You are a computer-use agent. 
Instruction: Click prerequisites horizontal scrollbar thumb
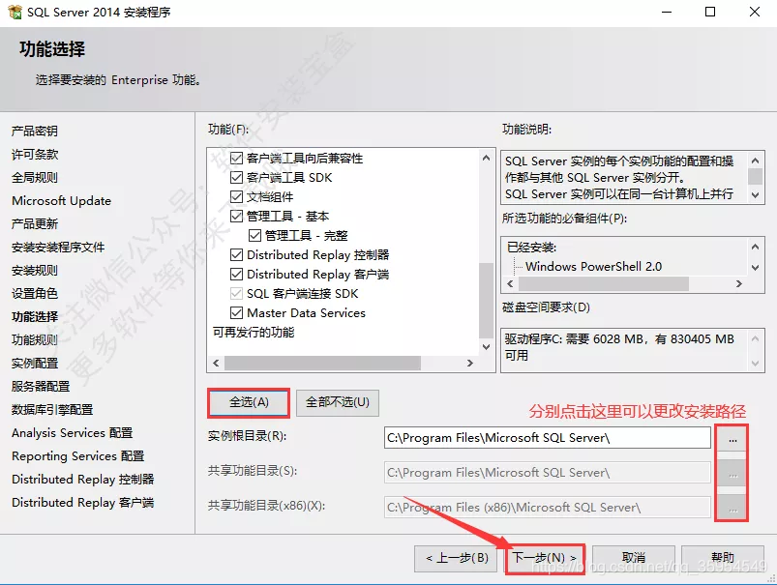click(604, 284)
